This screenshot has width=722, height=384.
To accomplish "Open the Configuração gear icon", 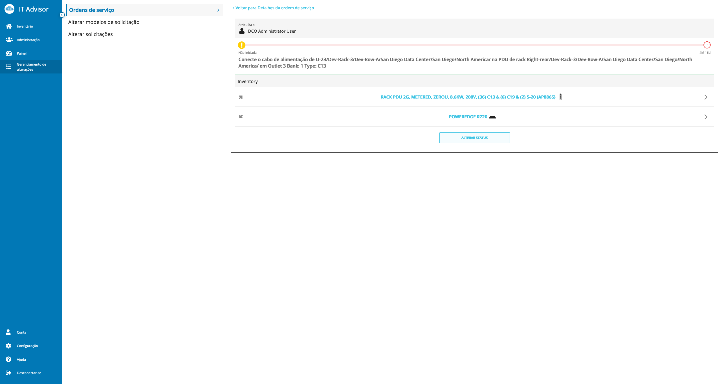I will [x=8, y=346].
